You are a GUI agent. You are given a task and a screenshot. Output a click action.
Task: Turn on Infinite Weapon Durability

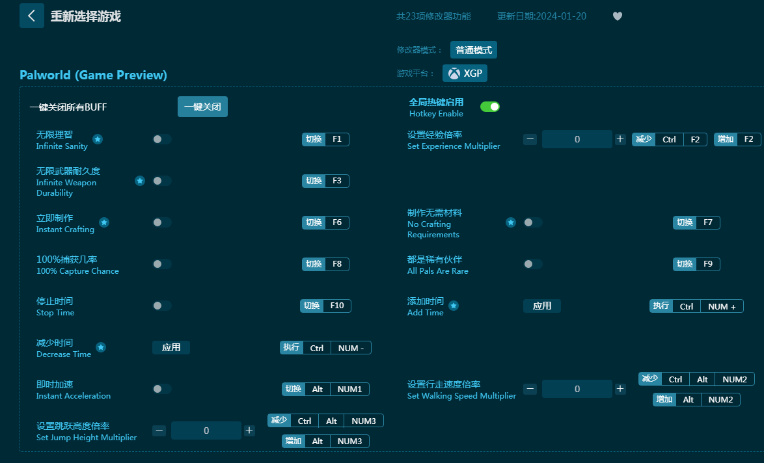click(162, 181)
